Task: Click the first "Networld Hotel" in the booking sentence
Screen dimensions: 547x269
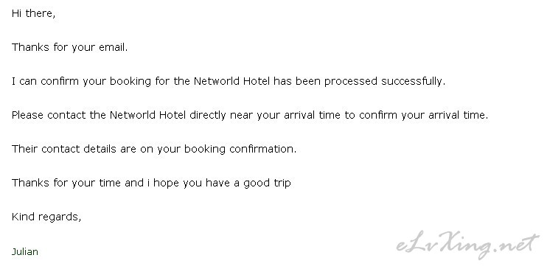Action: [231, 81]
